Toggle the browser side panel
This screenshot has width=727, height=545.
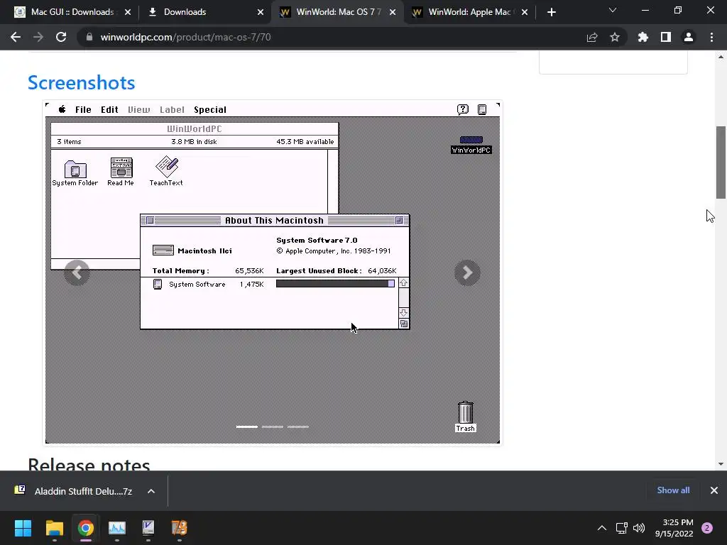pos(665,37)
